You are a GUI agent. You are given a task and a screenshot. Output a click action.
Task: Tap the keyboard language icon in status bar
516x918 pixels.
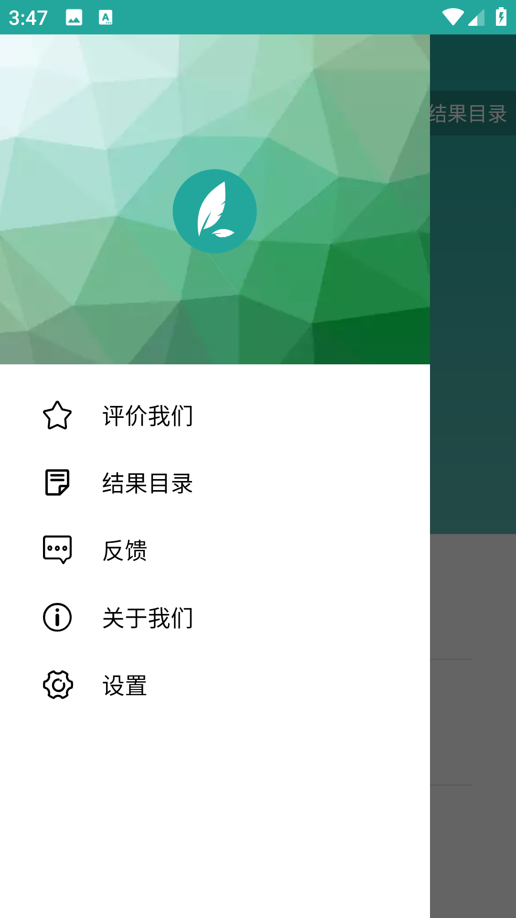106,18
